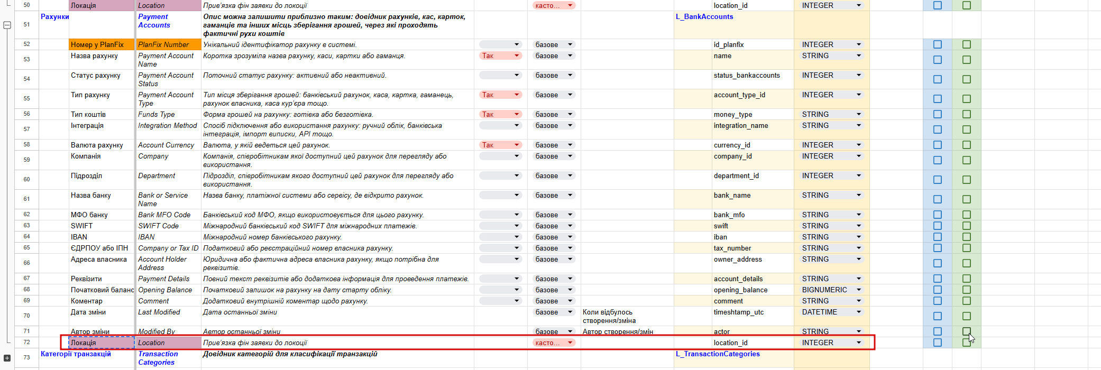Select the 'Категорії транзакцій' cell

click(x=54, y=358)
